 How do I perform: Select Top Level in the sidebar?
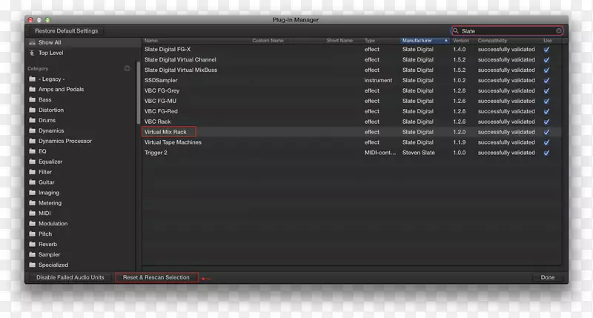(x=82, y=53)
